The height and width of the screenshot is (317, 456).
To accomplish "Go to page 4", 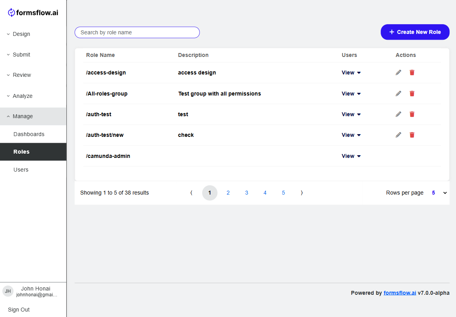I will click(265, 193).
